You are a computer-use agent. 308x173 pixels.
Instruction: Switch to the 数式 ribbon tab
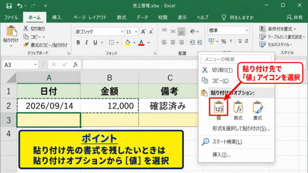click(x=121, y=17)
